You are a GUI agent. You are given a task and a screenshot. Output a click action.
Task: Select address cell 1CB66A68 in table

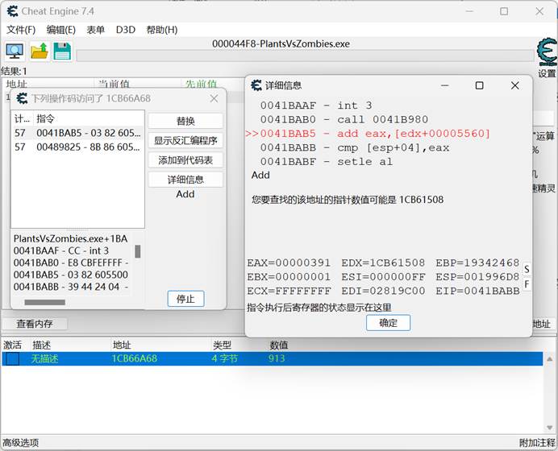(x=135, y=358)
